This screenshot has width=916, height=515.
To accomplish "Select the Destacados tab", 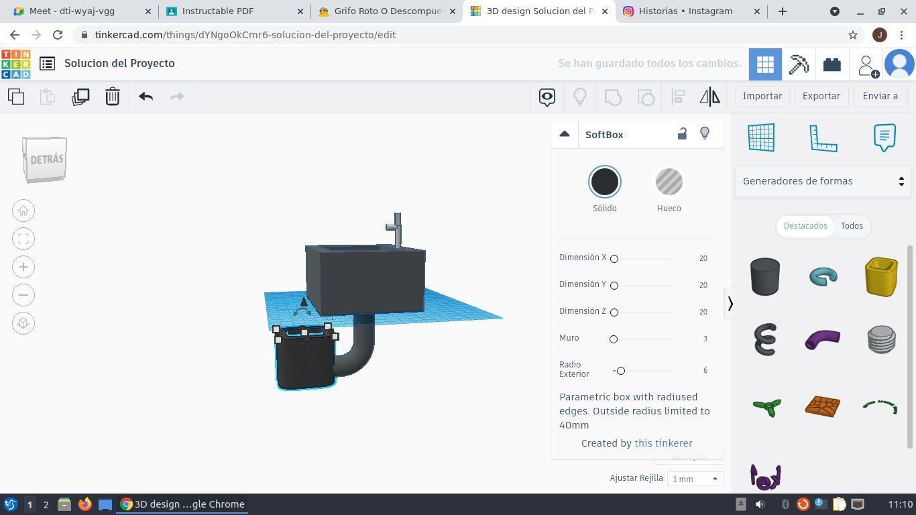I will point(805,226).
